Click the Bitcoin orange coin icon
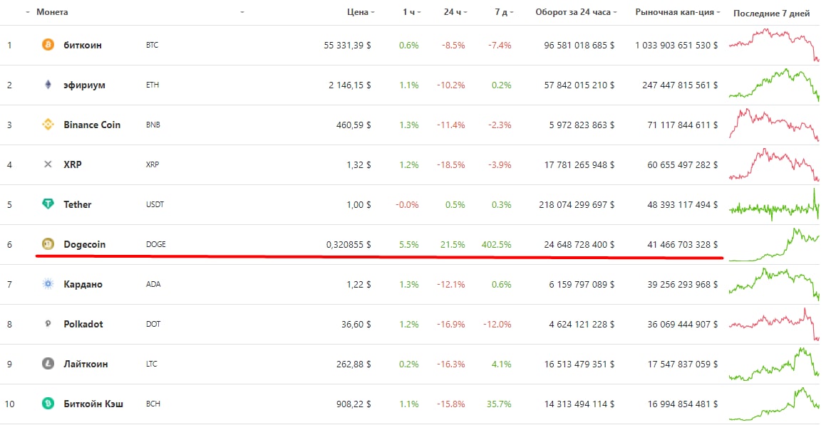The height and width of the screenshot is (425, 831). coord(48,45)
